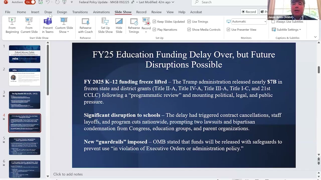321x180 pixels.
Task: Switch to the Design tab
Action: coord(62,12)
